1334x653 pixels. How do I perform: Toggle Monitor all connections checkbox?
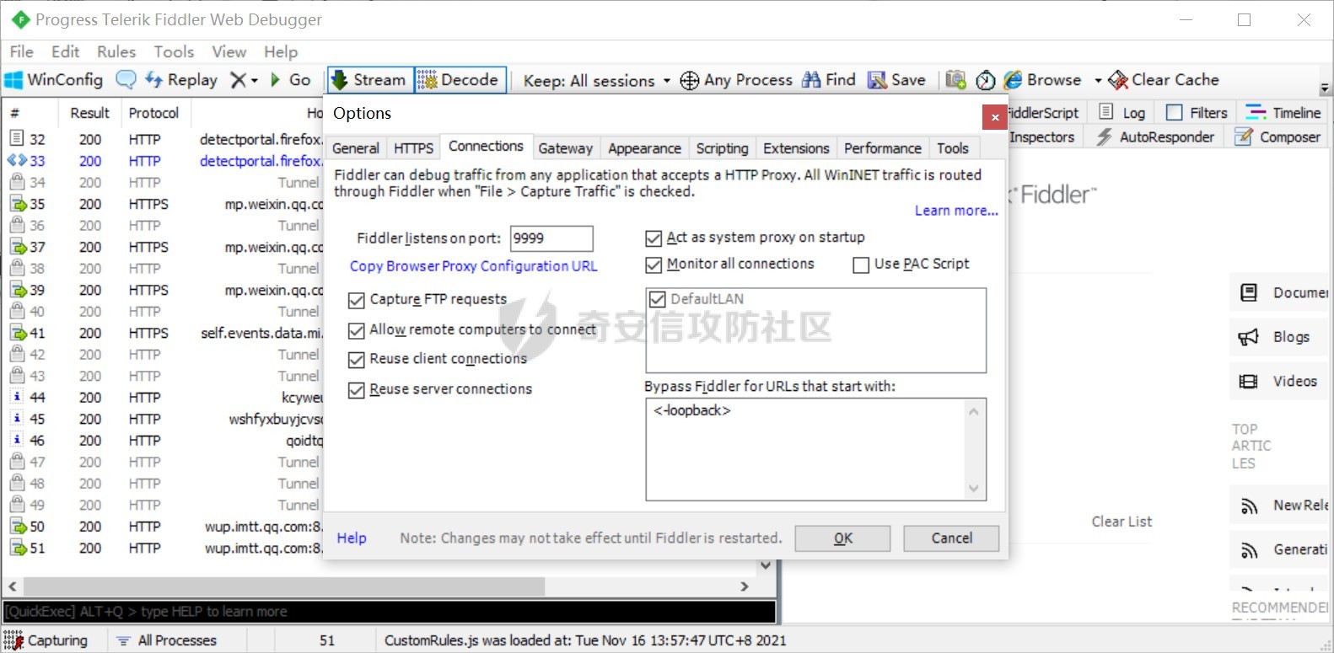[x=654, y=265]
